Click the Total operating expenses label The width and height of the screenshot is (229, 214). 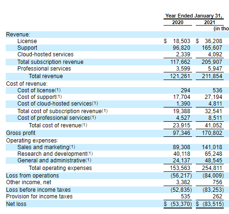point(60,168)
